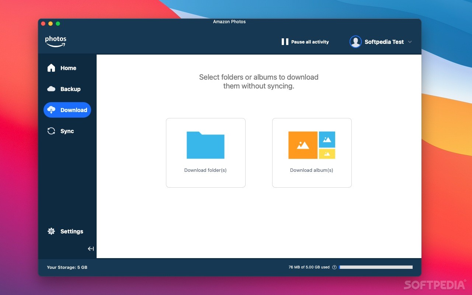The image size is (472, 295).
Task: Click the Amazon Photos window title
Action: 229,22
